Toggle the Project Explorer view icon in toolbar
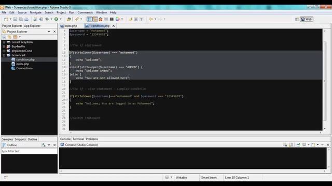 coord(89,19)
